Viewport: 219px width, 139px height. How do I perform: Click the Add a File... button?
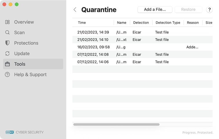(155, 10)
